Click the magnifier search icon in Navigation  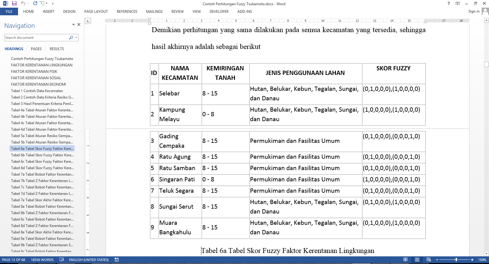pos(71,38)
